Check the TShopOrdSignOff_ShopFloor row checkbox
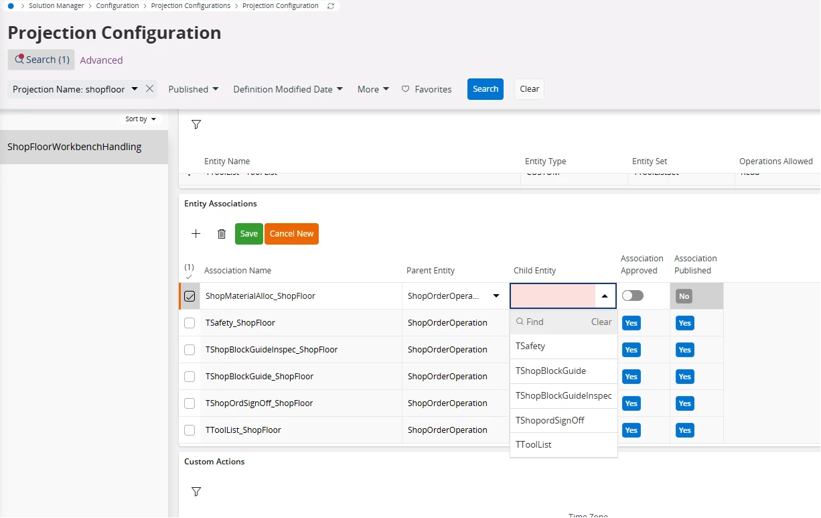The height and width of the screenshot is (518, 821). pyautogui.click(x=190, y=403)
